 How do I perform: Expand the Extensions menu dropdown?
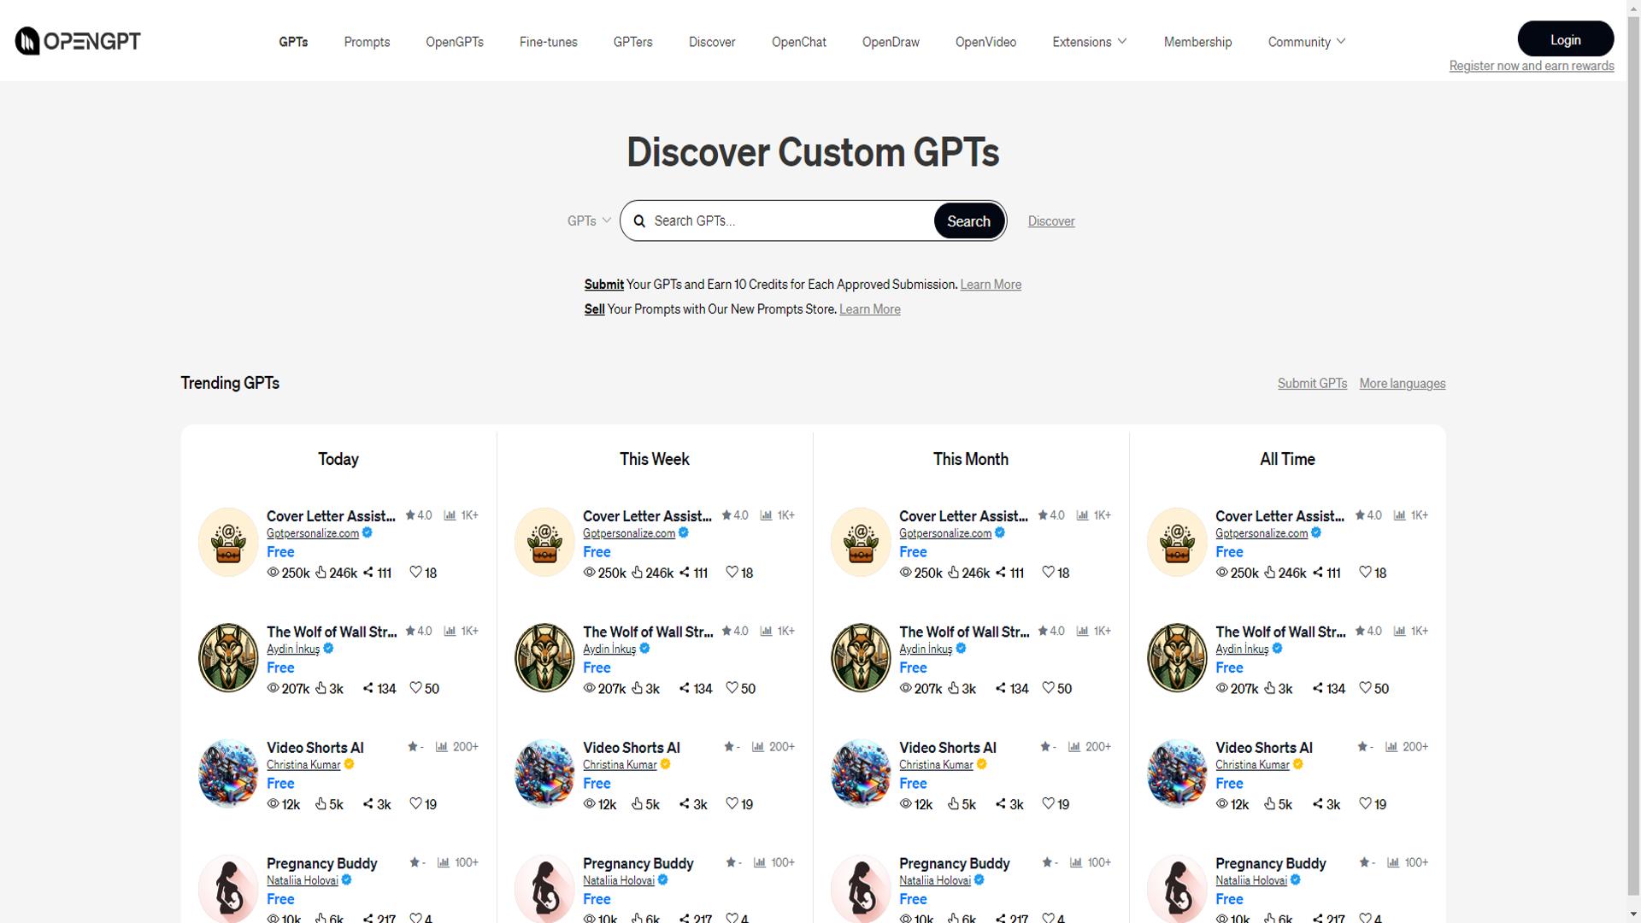1090,42
